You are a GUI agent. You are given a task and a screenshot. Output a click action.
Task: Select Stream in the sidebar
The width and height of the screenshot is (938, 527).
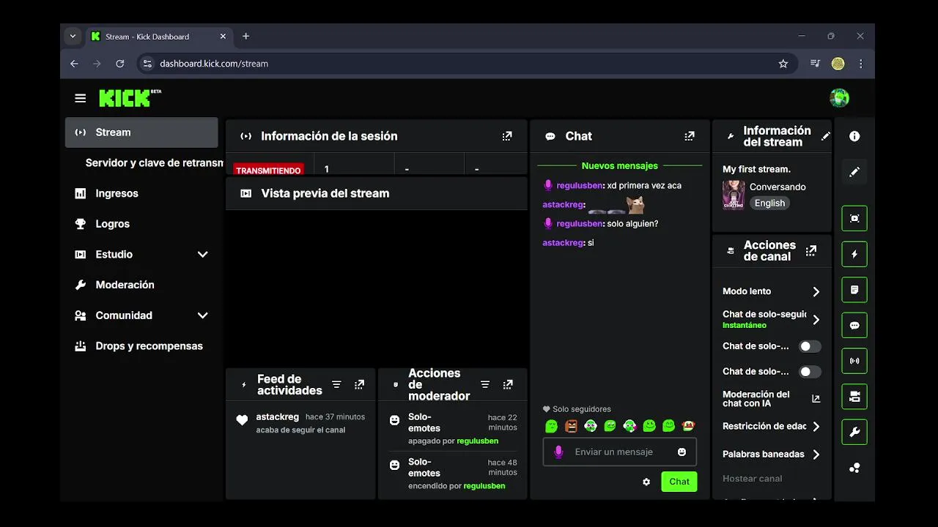(x=141, y=132)
